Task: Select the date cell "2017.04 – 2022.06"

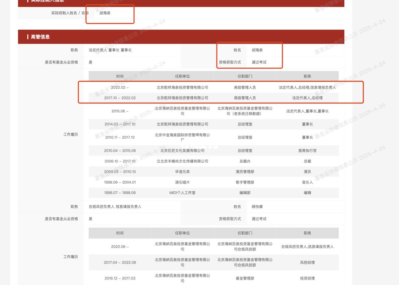Action: [120, 262]
